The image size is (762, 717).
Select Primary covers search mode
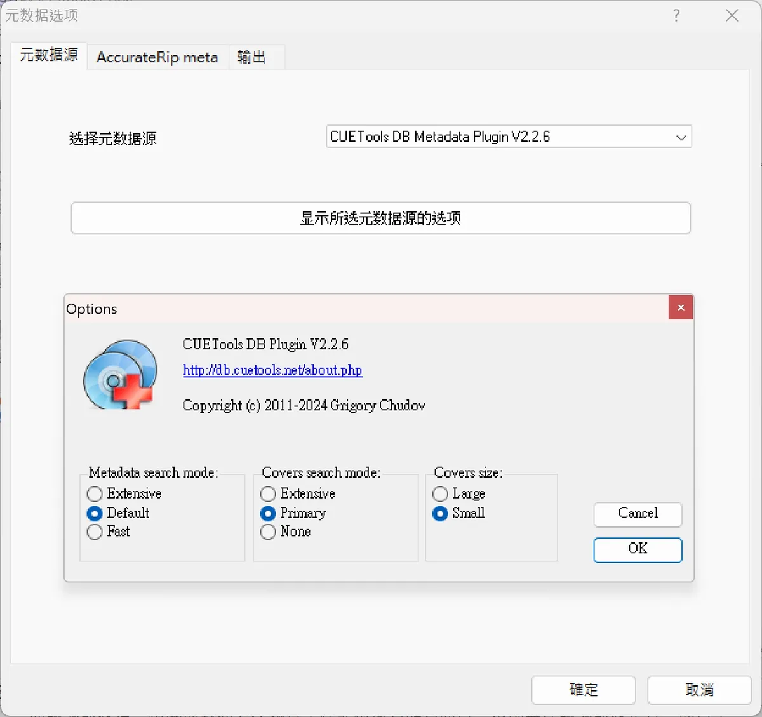[293, 513]
